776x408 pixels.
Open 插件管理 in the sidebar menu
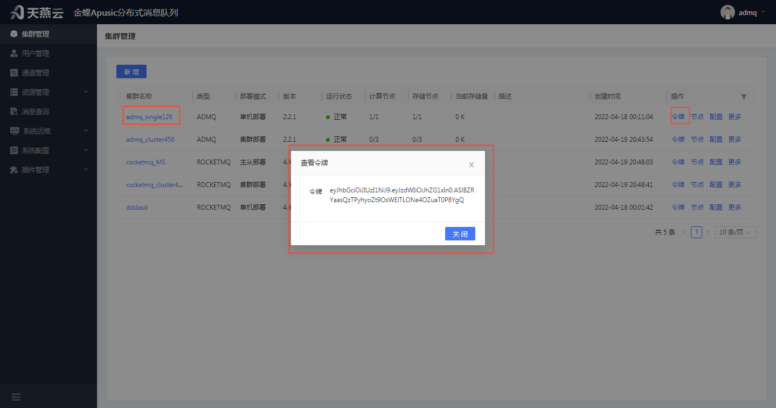click(x=48, y=170)
